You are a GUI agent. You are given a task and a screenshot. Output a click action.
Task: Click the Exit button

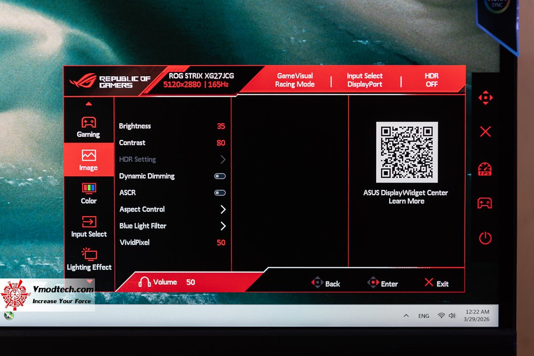click(437, 283)
